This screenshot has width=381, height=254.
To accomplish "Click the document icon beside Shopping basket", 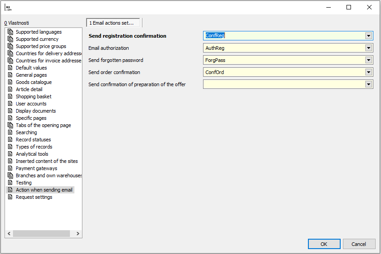I will click(11, 96).
